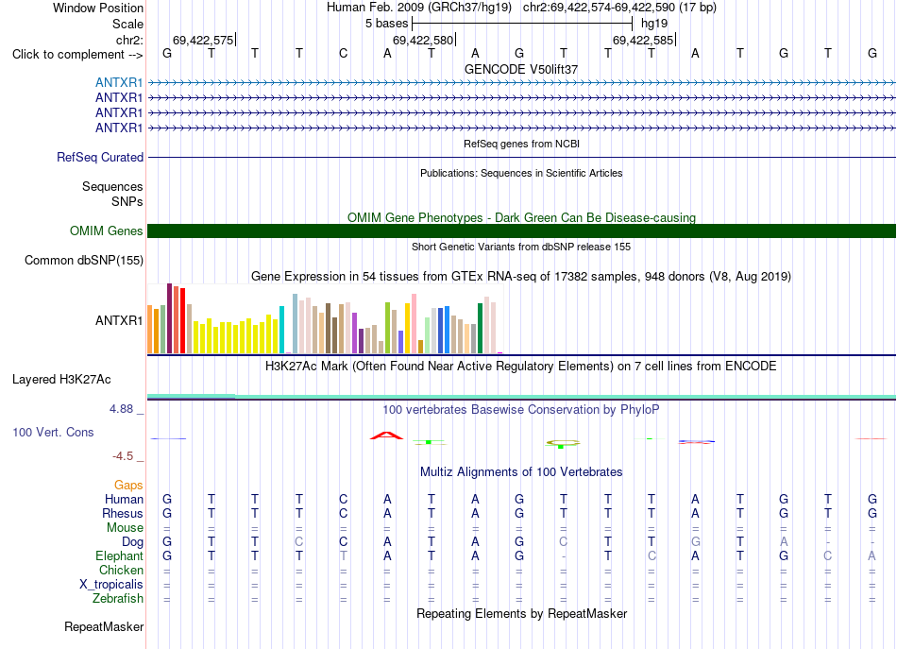Open the RefSeq Curated track label
897x649 pixels.
pyautogui.click(x=100, y=157)
